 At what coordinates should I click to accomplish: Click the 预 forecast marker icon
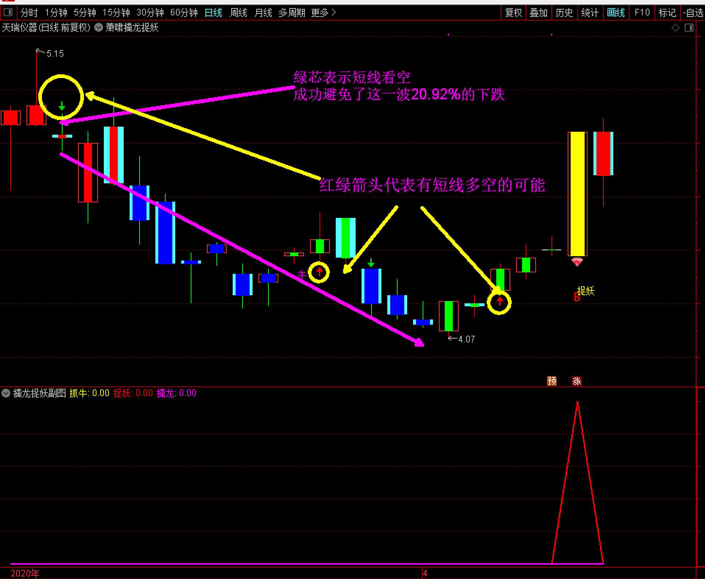[x=551, y=381]
